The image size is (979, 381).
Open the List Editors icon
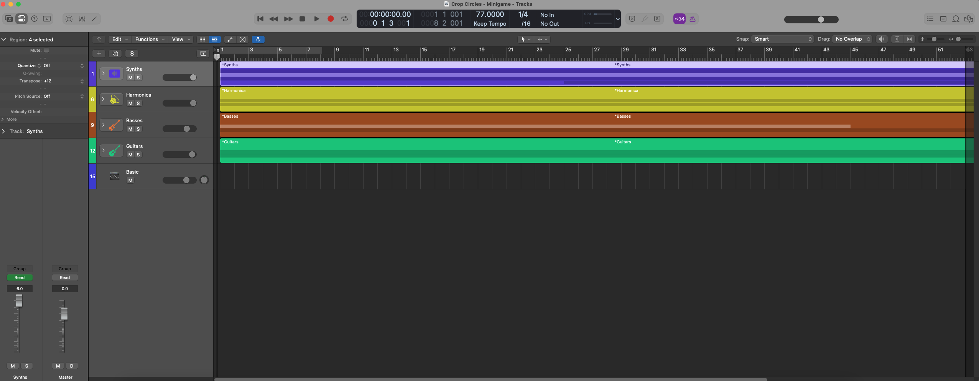coord(930,19)
